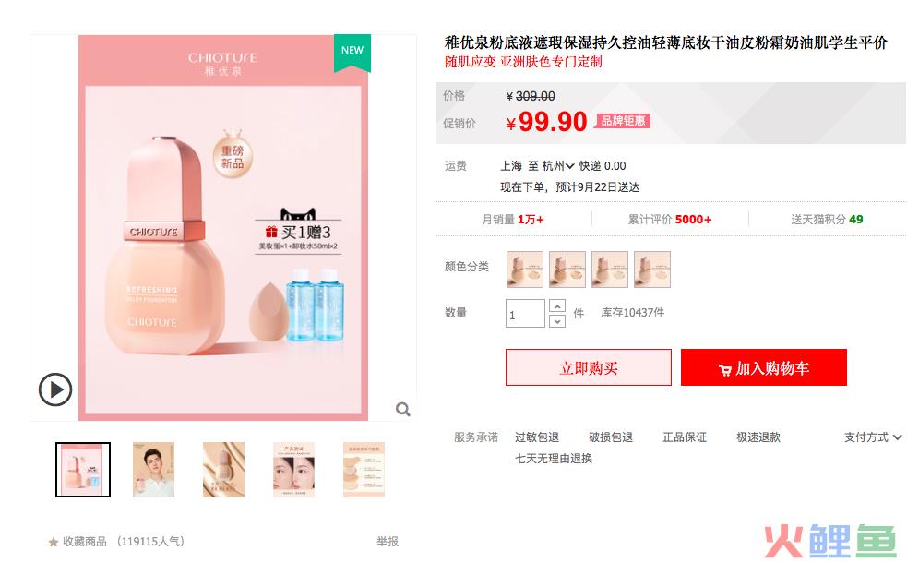Click the cart icon in 加入购物车
This screenshot has width=919, height=563.
pos(725,369)
